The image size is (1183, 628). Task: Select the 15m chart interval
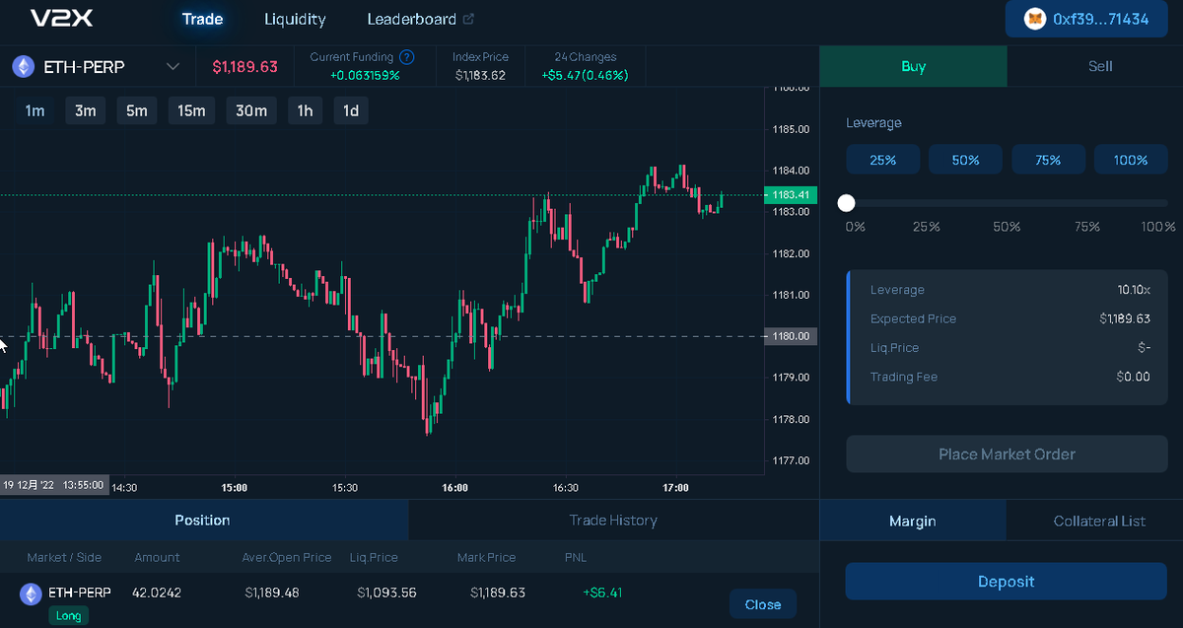[191, 110]
